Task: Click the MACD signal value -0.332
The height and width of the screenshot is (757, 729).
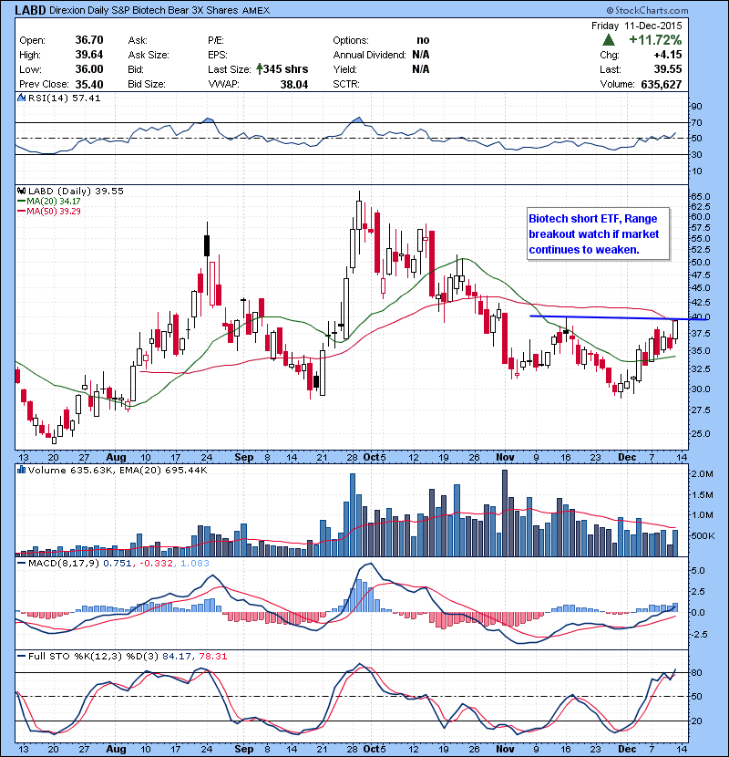Action: [x=157, y=563]
